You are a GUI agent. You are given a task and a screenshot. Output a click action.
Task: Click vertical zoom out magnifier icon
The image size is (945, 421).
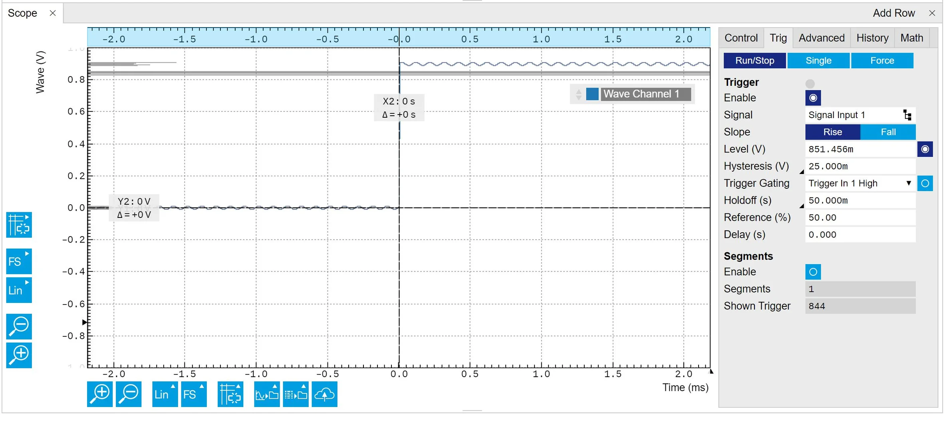(x=19, y=326)
